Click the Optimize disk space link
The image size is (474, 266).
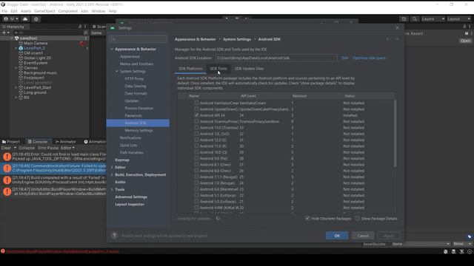click(369, 58)
